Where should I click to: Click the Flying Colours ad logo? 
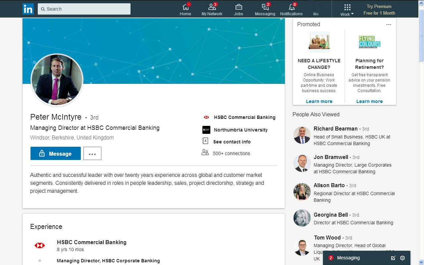[x=370, y=42]
